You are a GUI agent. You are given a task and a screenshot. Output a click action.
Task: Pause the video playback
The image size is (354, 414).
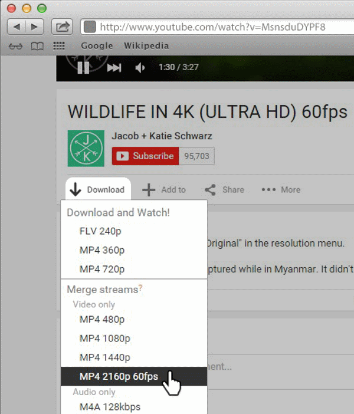point(83,68)
